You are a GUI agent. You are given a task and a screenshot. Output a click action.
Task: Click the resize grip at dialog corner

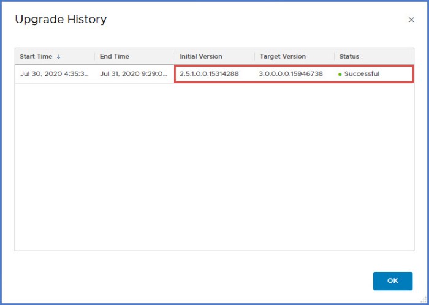point(423,299)
